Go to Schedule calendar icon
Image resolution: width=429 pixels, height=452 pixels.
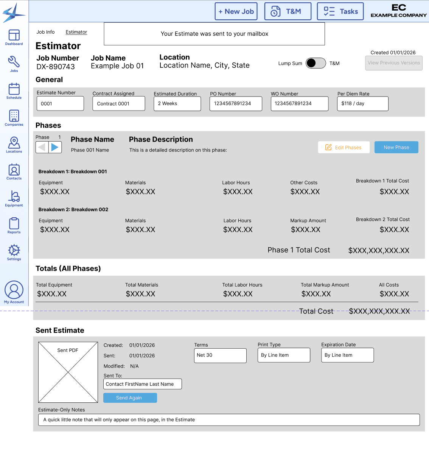coord(14,91)
